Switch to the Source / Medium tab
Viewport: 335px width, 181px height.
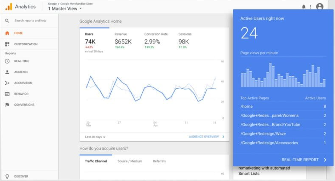coord(130,161)
